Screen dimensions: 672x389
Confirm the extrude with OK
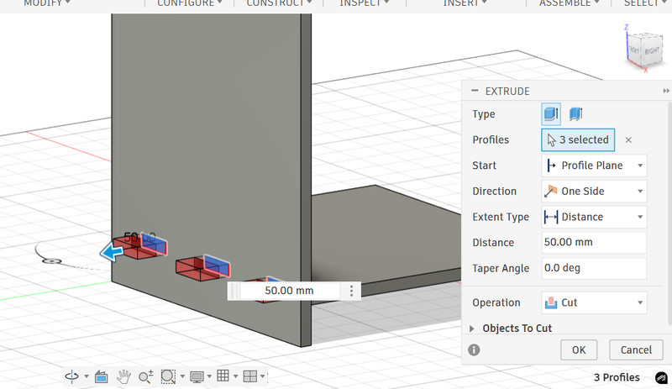579,350
